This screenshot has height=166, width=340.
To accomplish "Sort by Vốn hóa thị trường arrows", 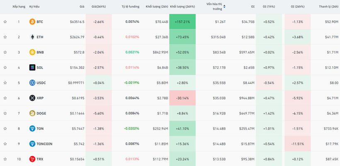I will 224,7.
